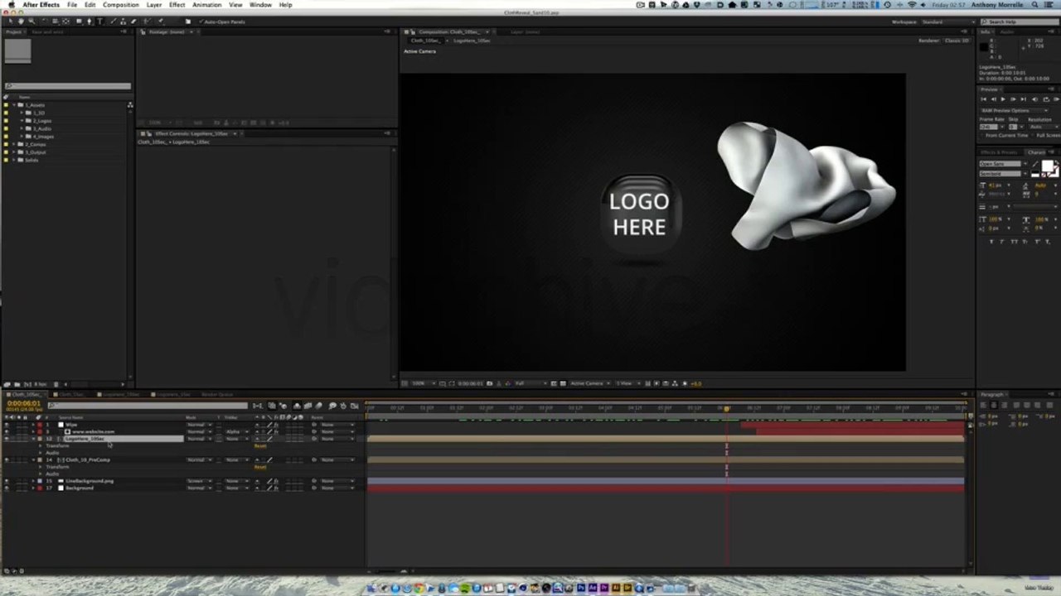Hide the Wipe layer eye toggle

[7, 425]
